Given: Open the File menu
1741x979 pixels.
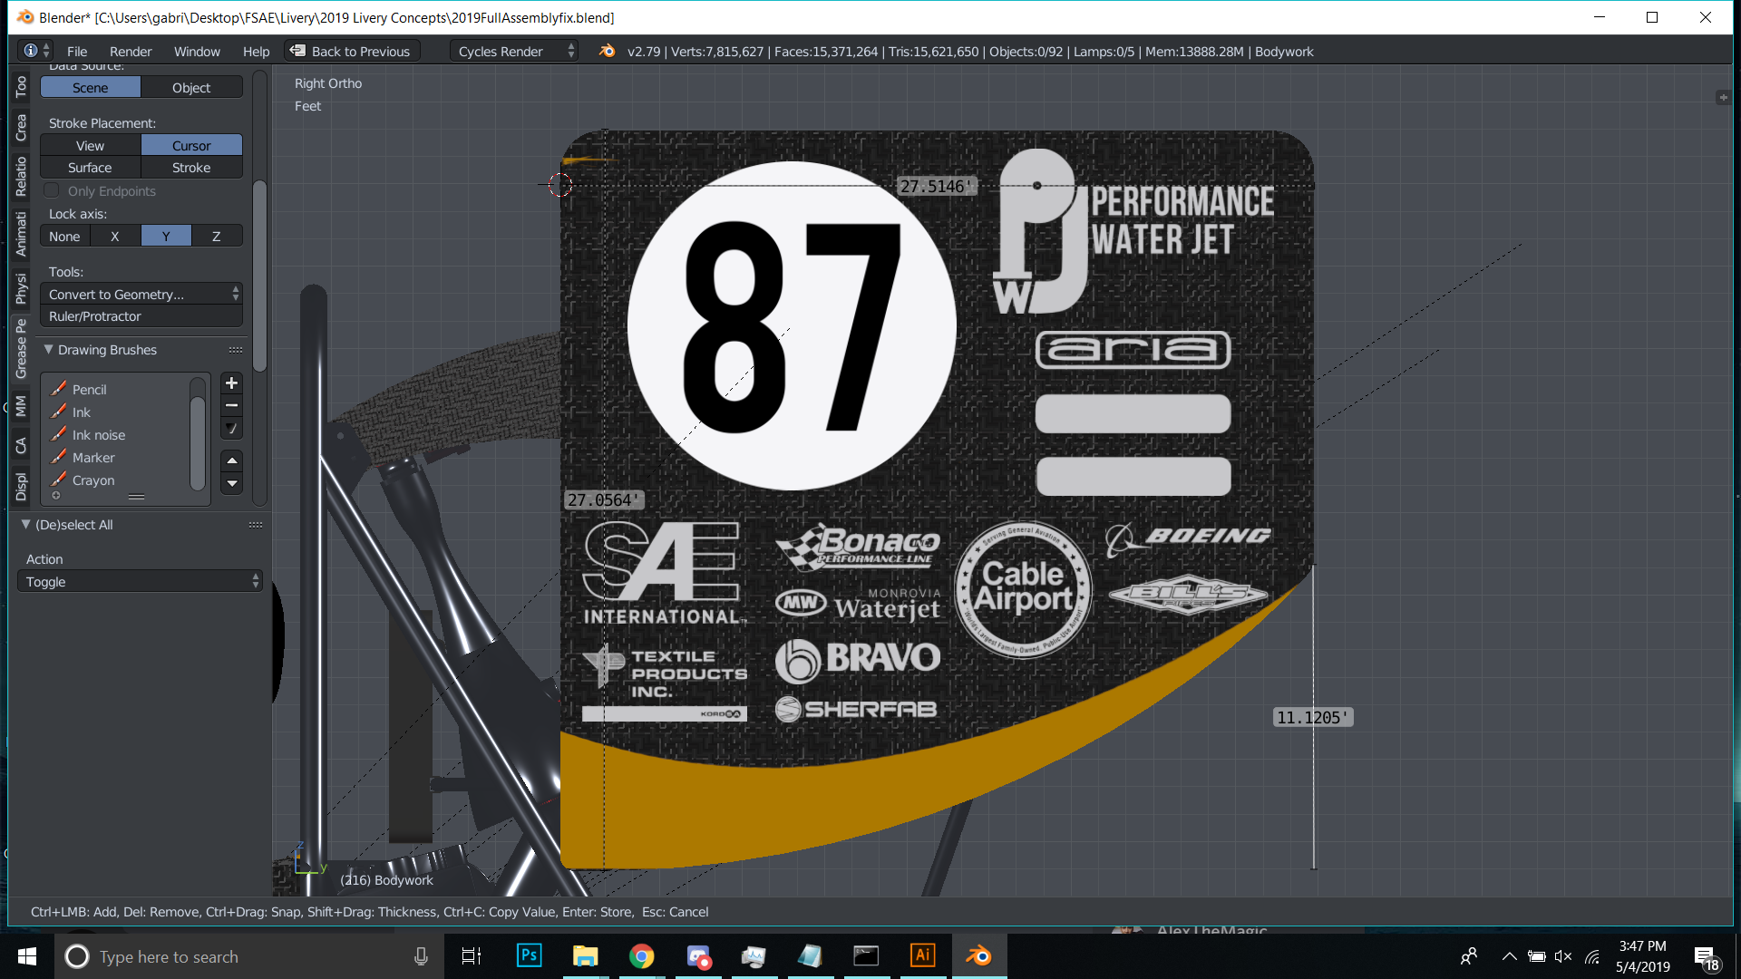Looking at the screenshot, I should coord(77,52).
